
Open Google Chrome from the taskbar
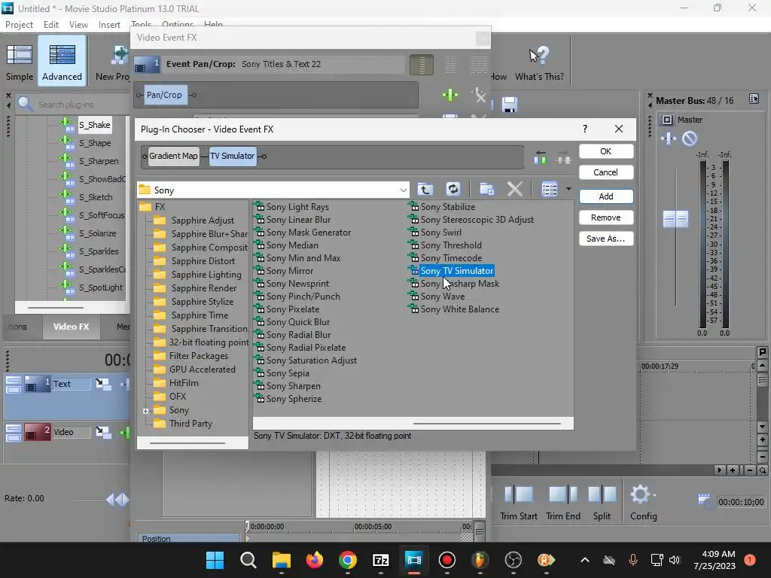348,560
